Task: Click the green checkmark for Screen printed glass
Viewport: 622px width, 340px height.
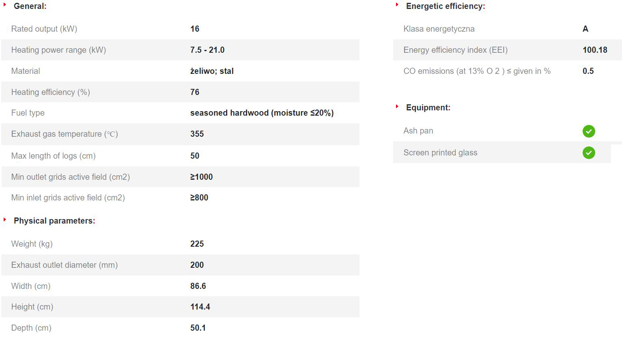Action: click(x=589, y=153)
